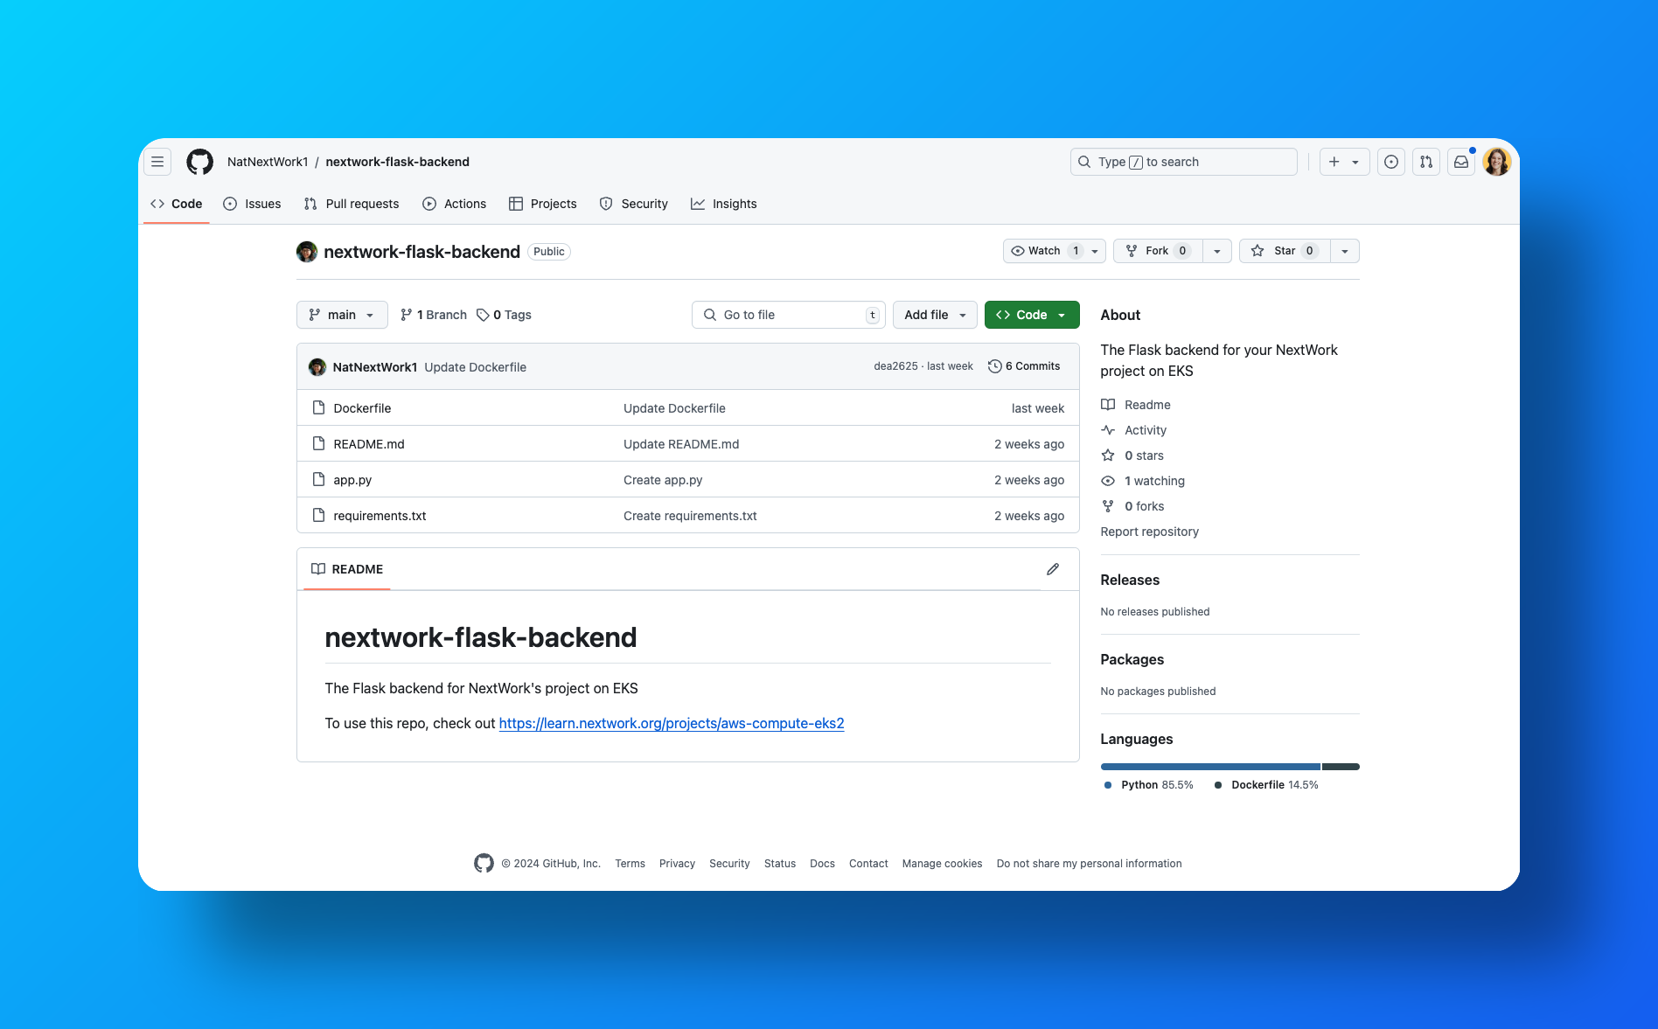
Task: Expand the Star lists dropdown arrow
Action: click(x=1345, y=251)
